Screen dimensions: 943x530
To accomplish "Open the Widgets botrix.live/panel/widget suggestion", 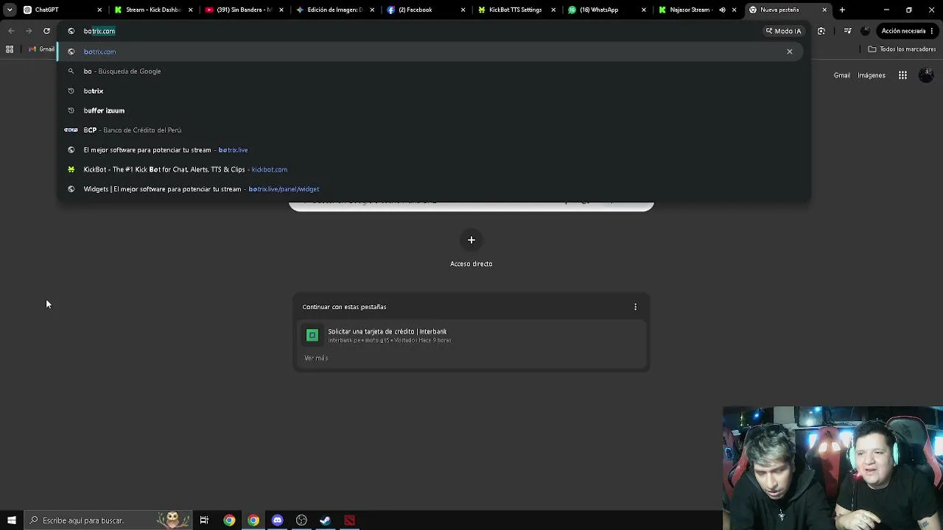I will tap(434, 189).
